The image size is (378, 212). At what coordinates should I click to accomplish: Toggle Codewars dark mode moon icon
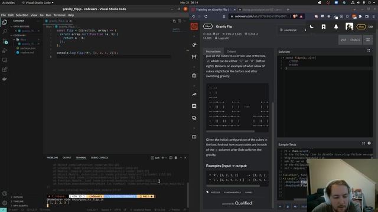click(312, 26)
